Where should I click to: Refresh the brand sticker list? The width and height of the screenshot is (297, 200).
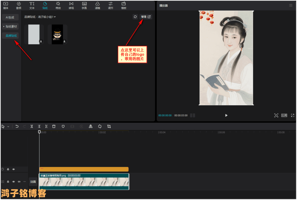[135, 17]
